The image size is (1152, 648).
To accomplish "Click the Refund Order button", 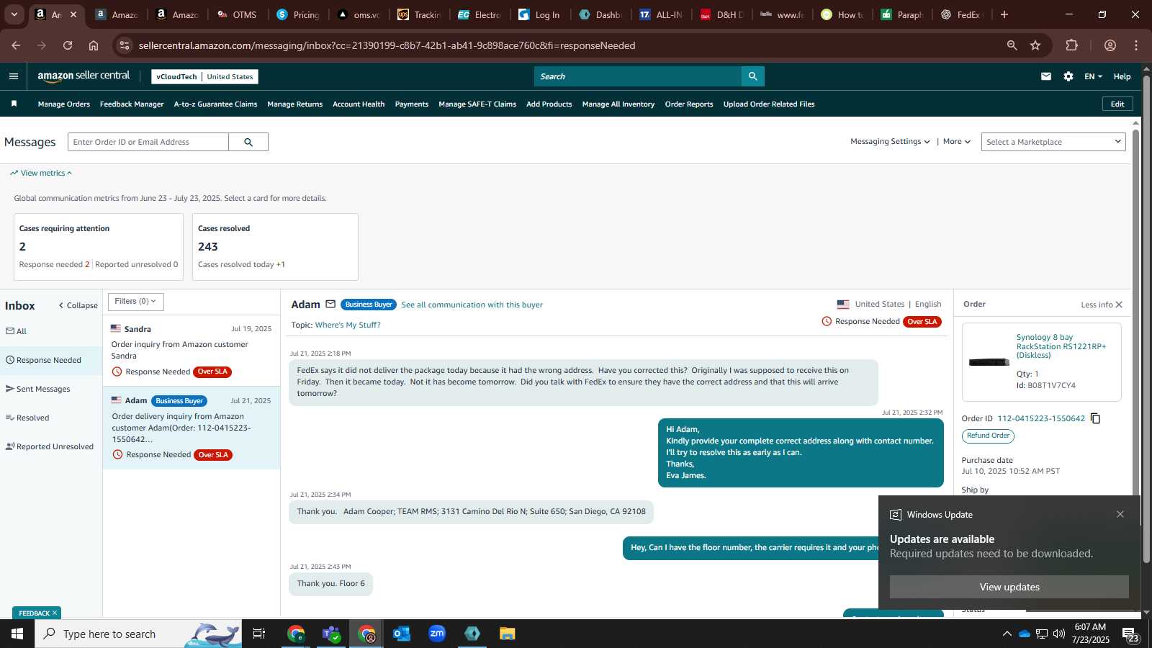I will coord(988,436).
